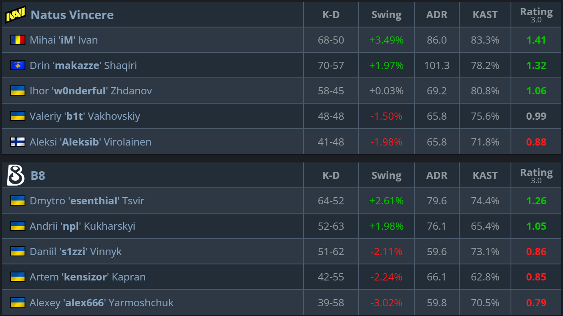Sort Natus Vincere table by K-D header
This screenshot has width=563, height=316.
pos(331,15)
